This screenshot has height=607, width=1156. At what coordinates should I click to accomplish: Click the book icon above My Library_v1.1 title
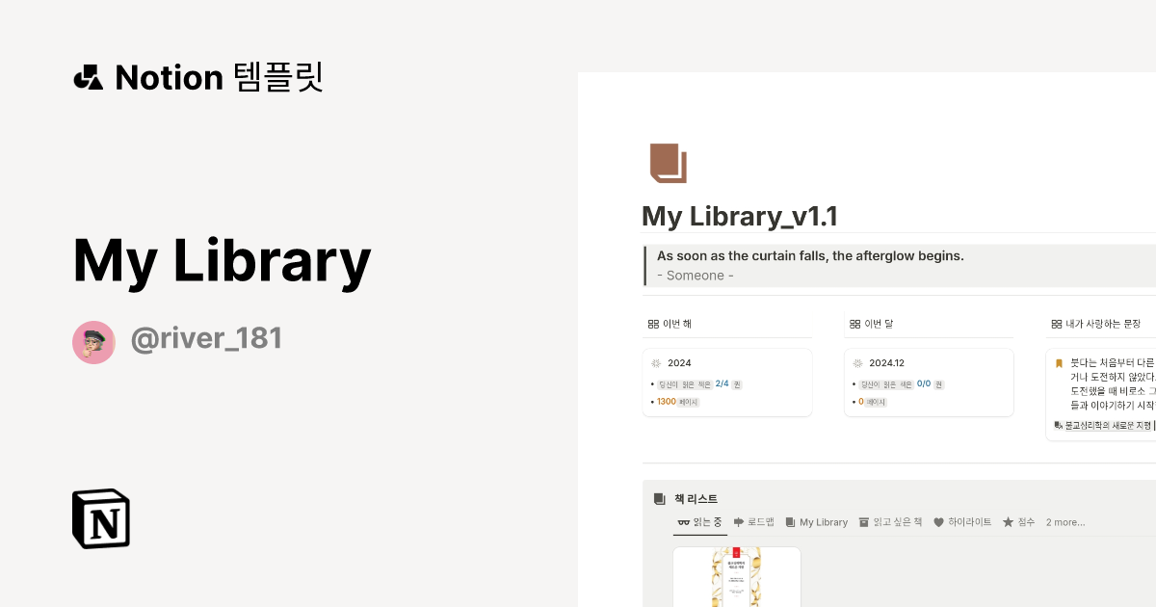click(x=669, y=163)
